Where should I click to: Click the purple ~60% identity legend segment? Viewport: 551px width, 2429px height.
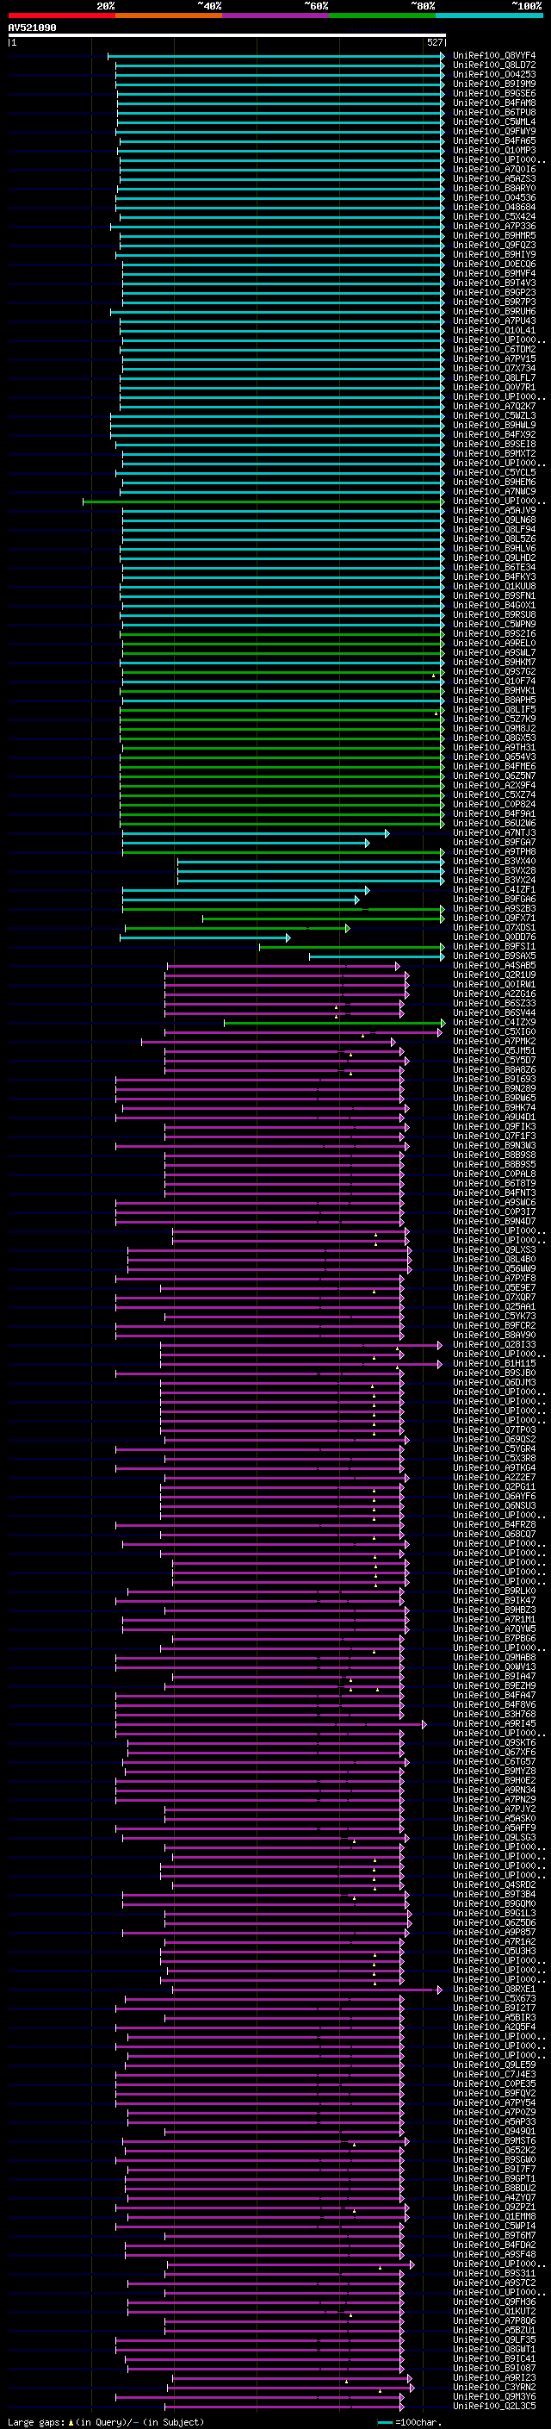[x=276, y=16]
